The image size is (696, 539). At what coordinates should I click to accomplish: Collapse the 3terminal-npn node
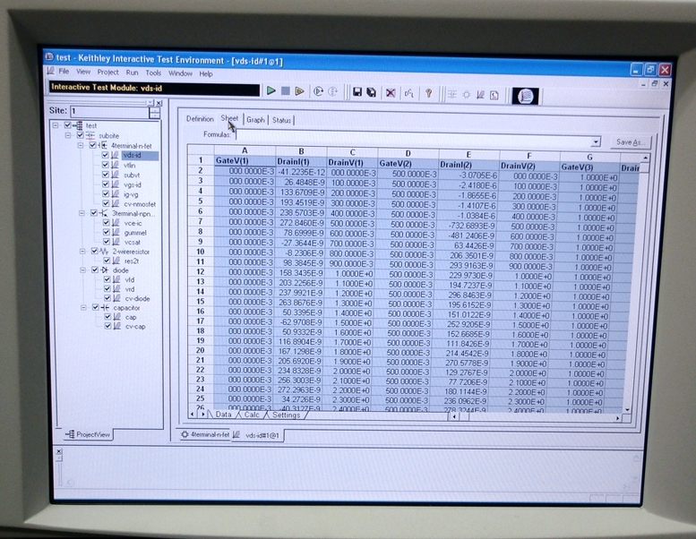point(82,213)
